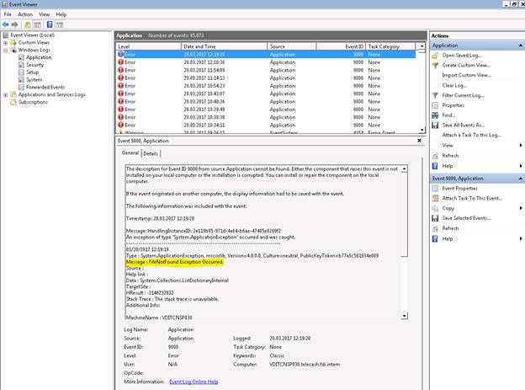The width and height of the screenshot is (525, 390).
Task: Click the Attach Task To This Event icon
Action: click(435, 198)
